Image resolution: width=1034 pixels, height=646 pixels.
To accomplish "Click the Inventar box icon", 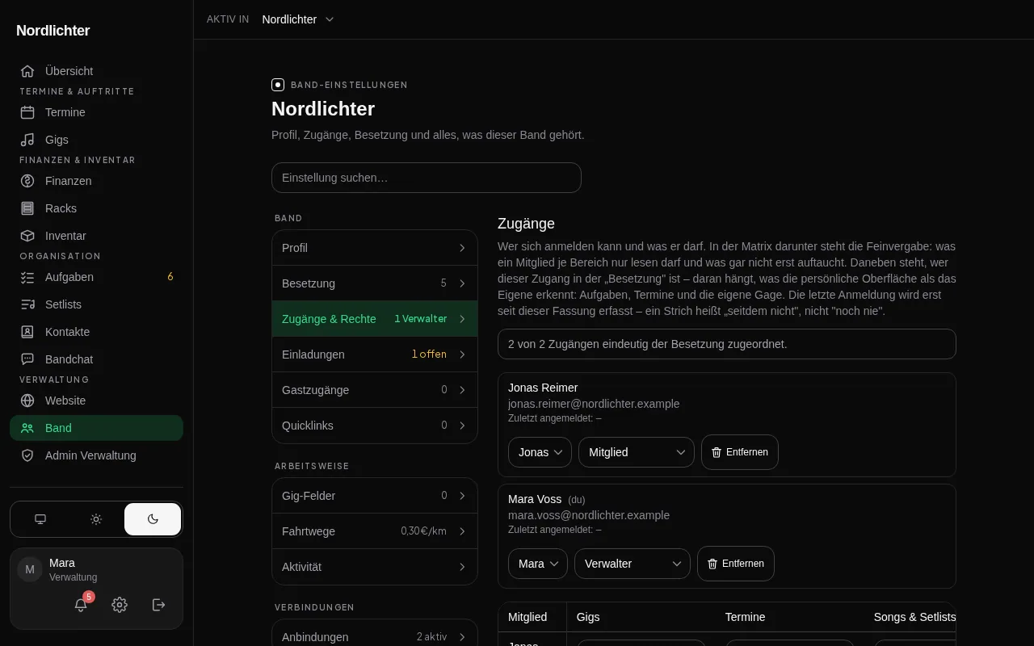I will click(x=27, y=236).
